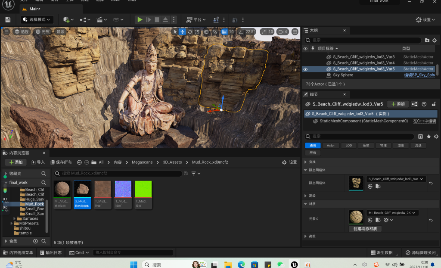This screenshot has width=441, height=268.
Task: Open the Lit view mode menu
Action: tap(42, 31)
